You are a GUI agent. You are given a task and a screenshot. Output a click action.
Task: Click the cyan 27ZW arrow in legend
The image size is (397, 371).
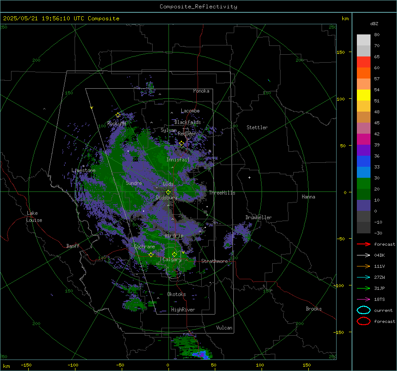[x=363, y=277]
